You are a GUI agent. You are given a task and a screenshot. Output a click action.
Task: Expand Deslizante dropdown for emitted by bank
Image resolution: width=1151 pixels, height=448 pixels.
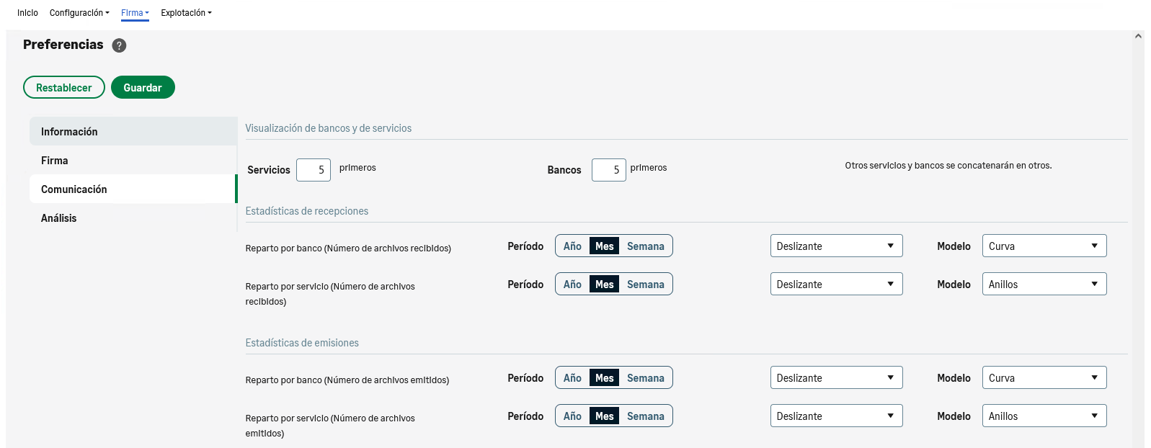click(836, 378)
